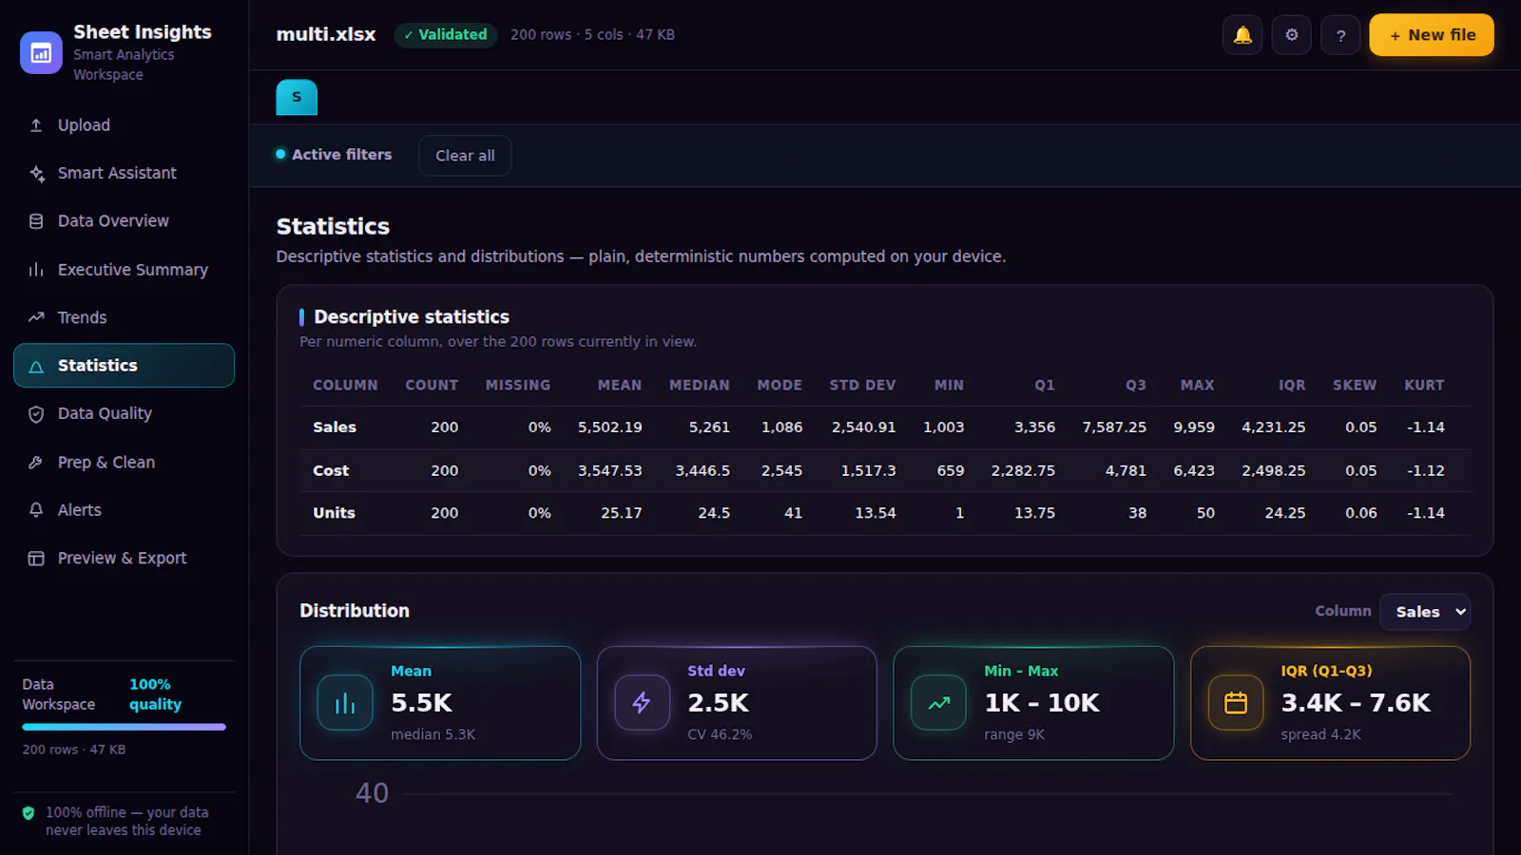Click the Executive Summary bar chart icon
Image resolution: width=1521 pixels, height=855 pixels.
(x=36, y=270)
